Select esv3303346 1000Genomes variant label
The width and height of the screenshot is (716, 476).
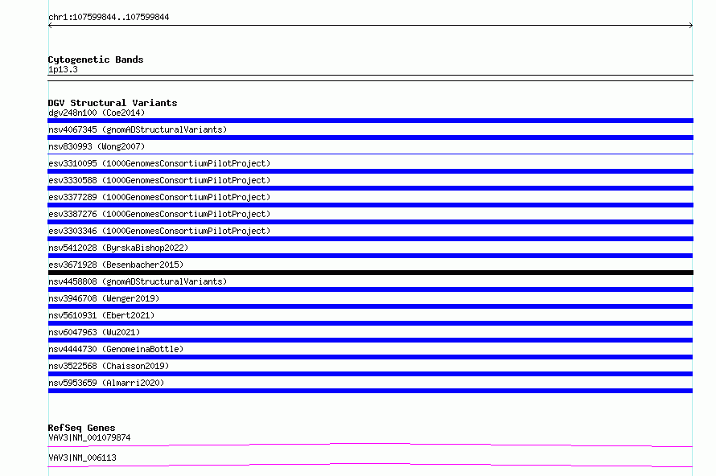pyautogui.click(x=159, y=231)
